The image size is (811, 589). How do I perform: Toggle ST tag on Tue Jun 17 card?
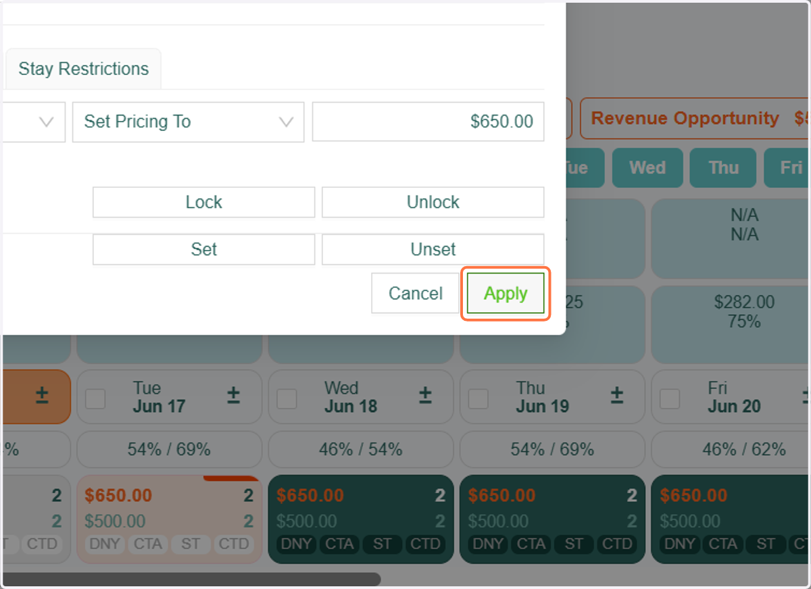point(191,544)
